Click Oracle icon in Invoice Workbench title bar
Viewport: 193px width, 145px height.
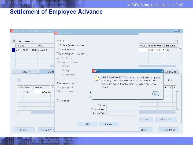[x=12, y=31]
